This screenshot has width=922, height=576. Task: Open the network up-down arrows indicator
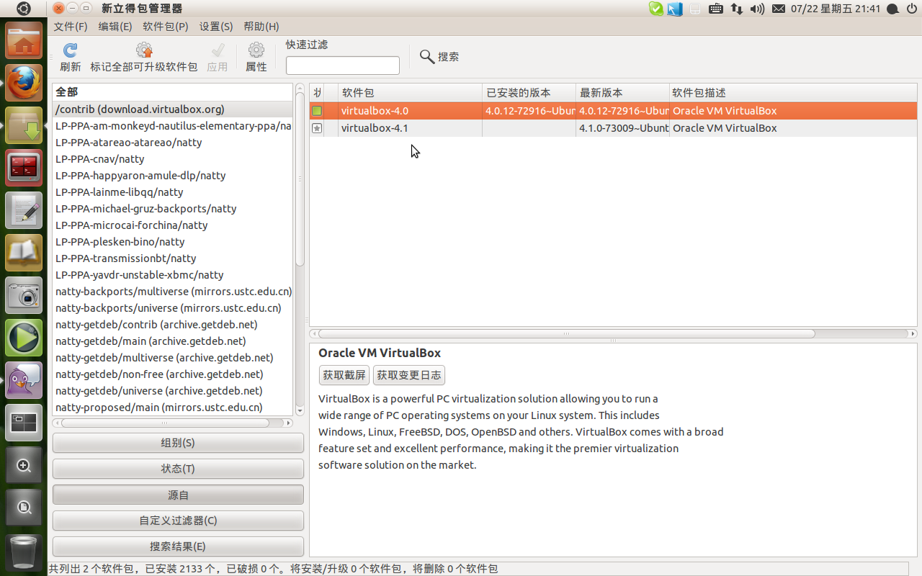(736, 9)
